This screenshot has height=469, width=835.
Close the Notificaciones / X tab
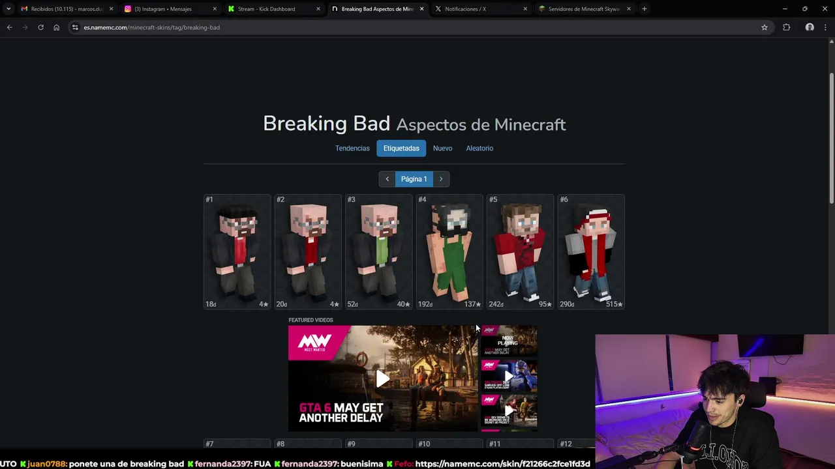click(x=525, y=9)
